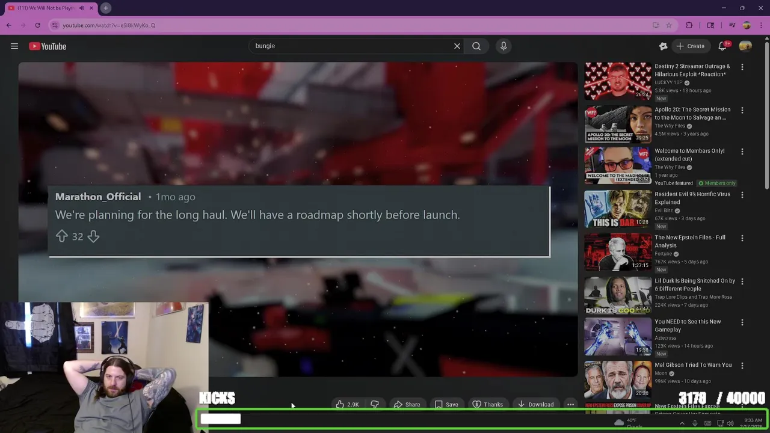This screenshot has height=433, width=770.
Task: Open Chrome profile avatar
Action: pos(747,25)
